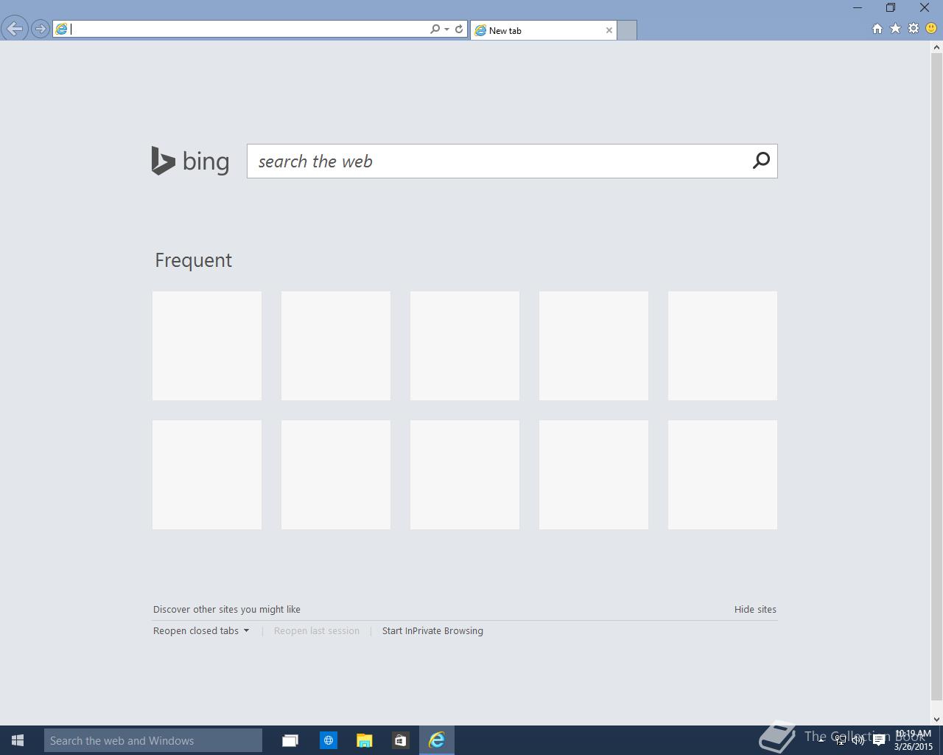Open Task View on the taskbar
Viewport: 943px width, 755px height.
[x=290, y=740]
